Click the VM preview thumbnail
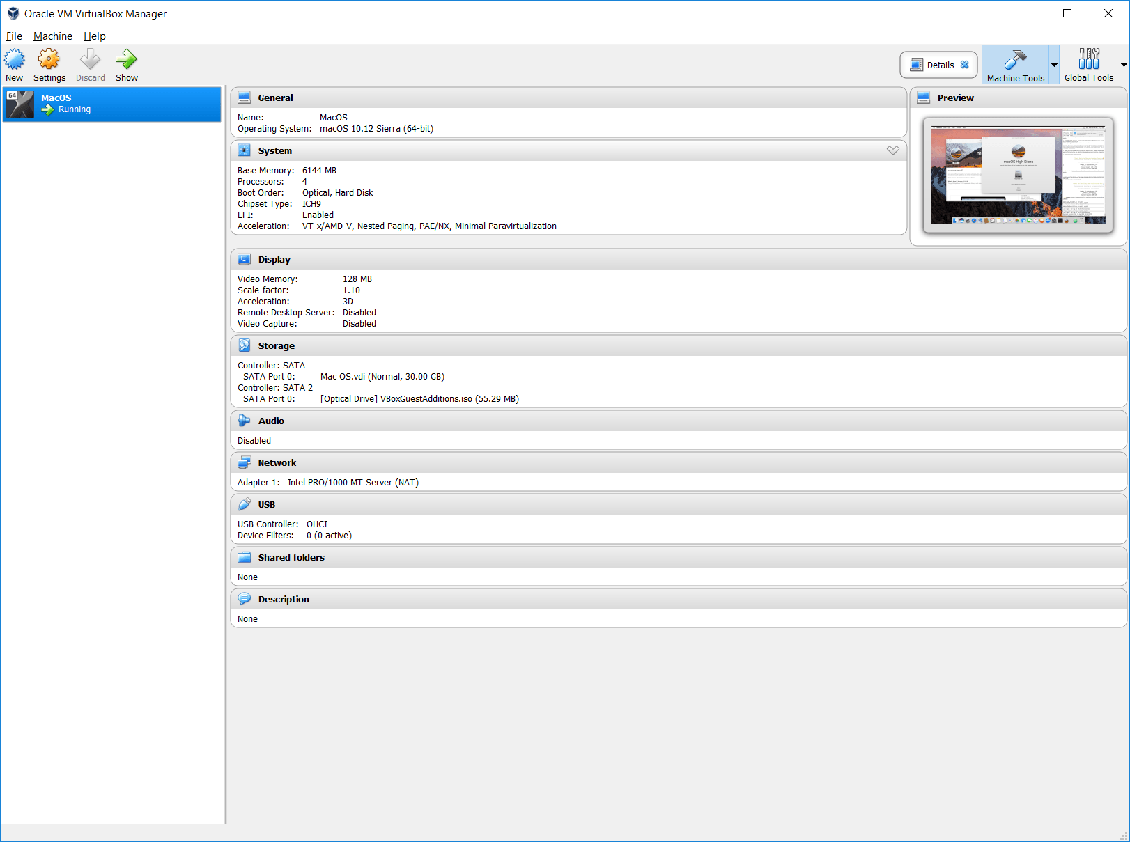 pos(1018,175)
